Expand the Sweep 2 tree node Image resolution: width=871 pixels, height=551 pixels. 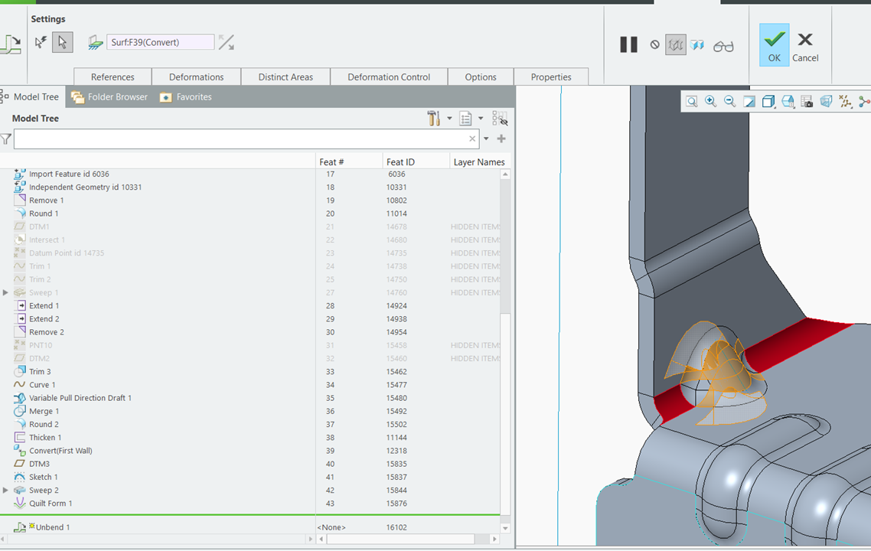tap(5, 490)
